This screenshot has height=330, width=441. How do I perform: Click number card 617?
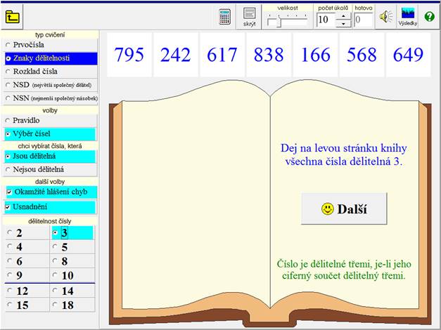point(222,55)
